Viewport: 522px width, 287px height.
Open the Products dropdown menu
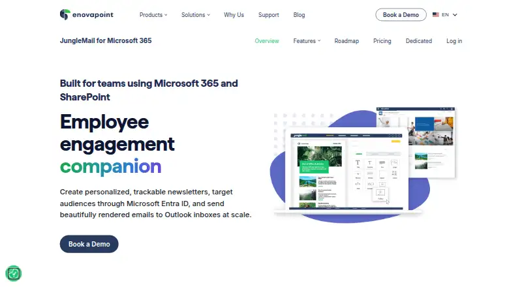(x=153, y=15)
